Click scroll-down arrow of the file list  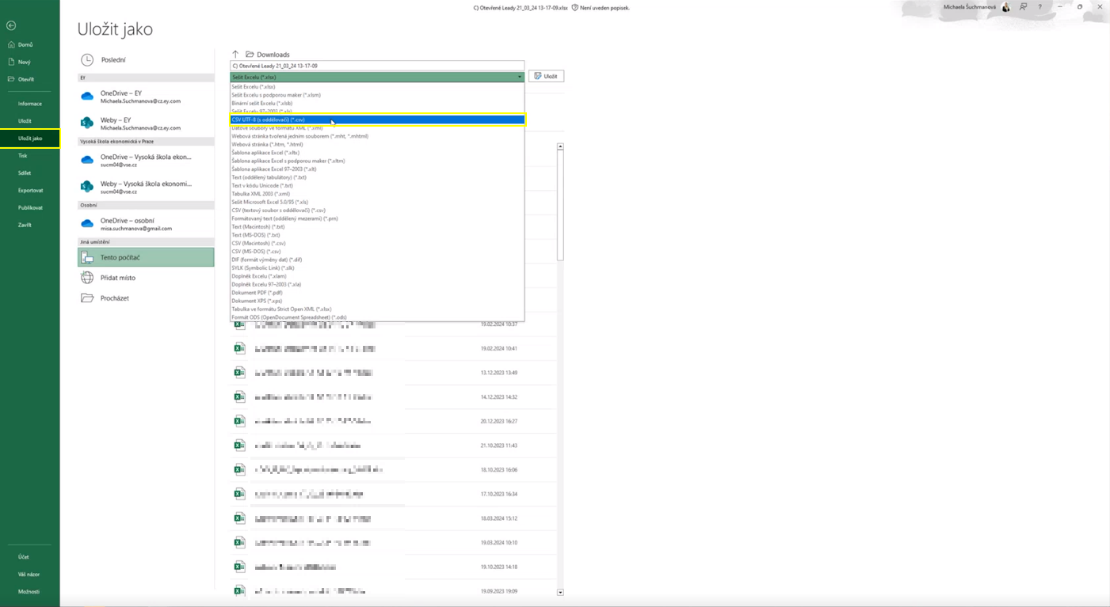click(560, 592)
